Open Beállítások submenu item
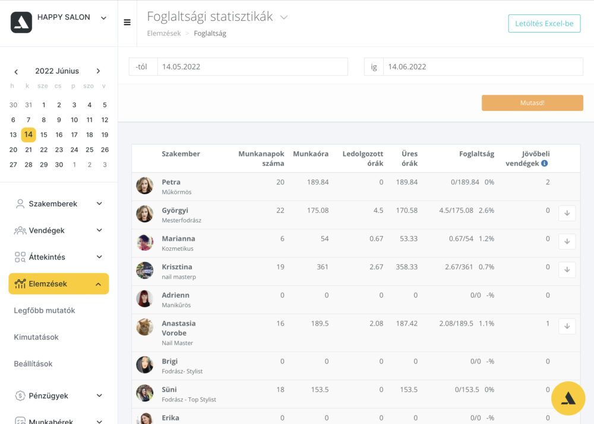Screen dimensions: 594x424 click(33, 364)
